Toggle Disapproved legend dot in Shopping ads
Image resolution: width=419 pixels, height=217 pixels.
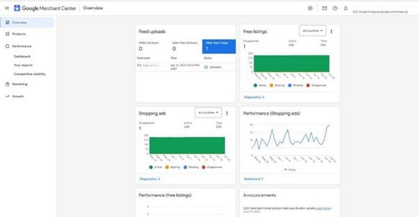[203, 167]
